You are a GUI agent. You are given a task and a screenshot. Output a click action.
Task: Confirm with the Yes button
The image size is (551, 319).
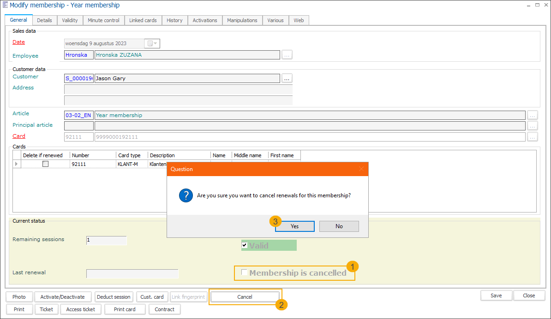click(294, 226)
